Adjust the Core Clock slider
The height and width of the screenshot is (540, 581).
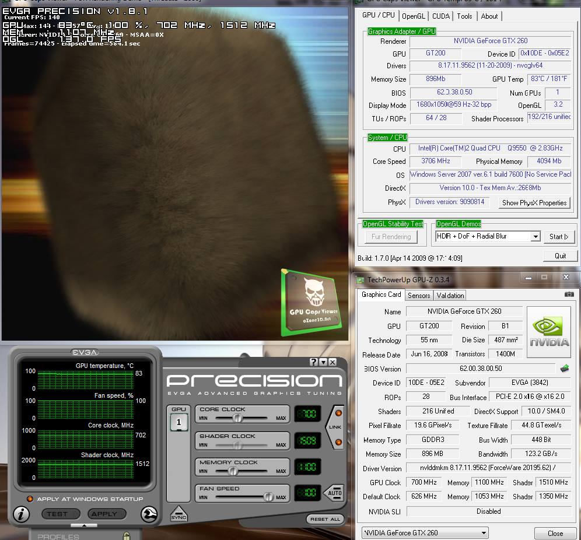pyautogui.click(x=237, y=418)
